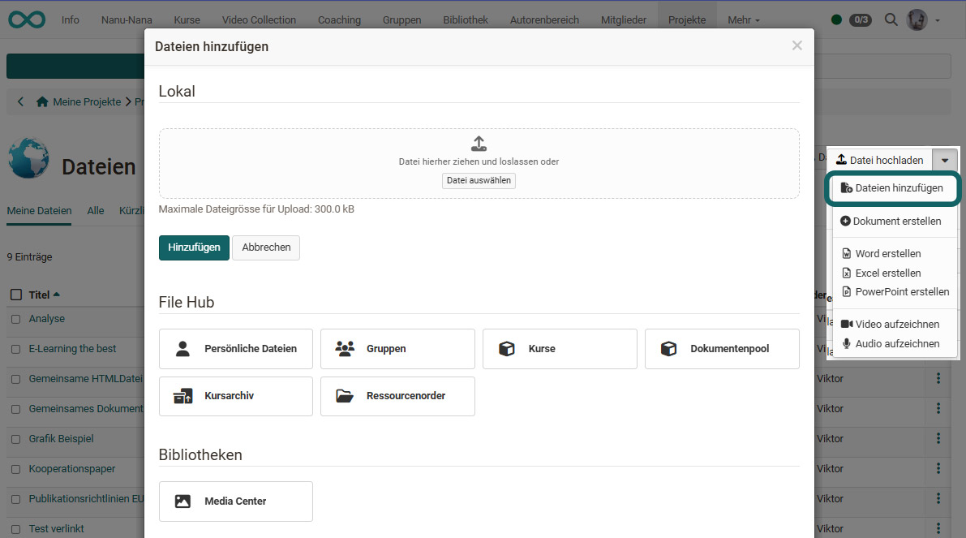Click the upload arrow icon in drop zone

point(479,144)
